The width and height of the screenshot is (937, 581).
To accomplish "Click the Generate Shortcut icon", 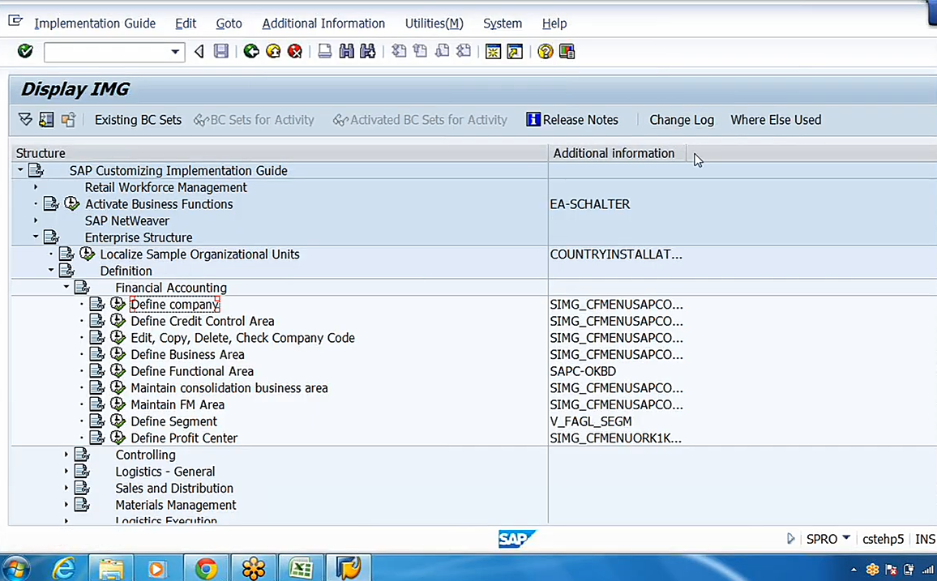I will [x=515, y=51].
